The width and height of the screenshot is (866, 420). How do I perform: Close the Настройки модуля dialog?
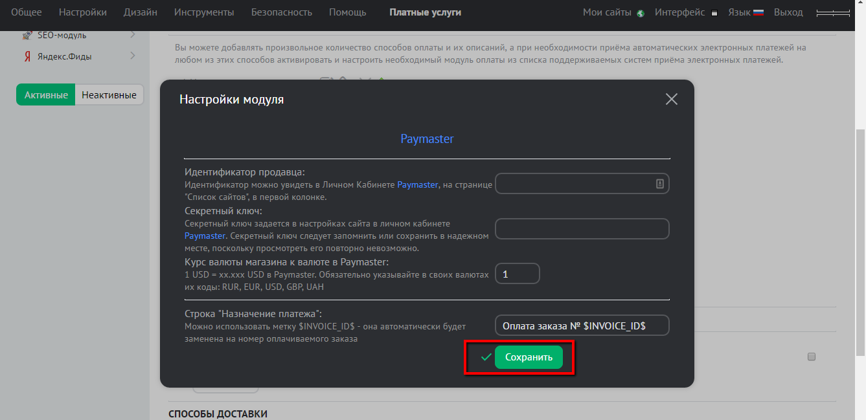(x=671, y=99)
